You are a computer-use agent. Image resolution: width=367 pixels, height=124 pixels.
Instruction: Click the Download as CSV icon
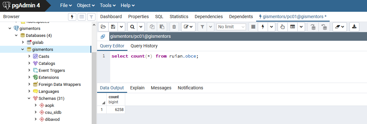click(x=354, y=27)
